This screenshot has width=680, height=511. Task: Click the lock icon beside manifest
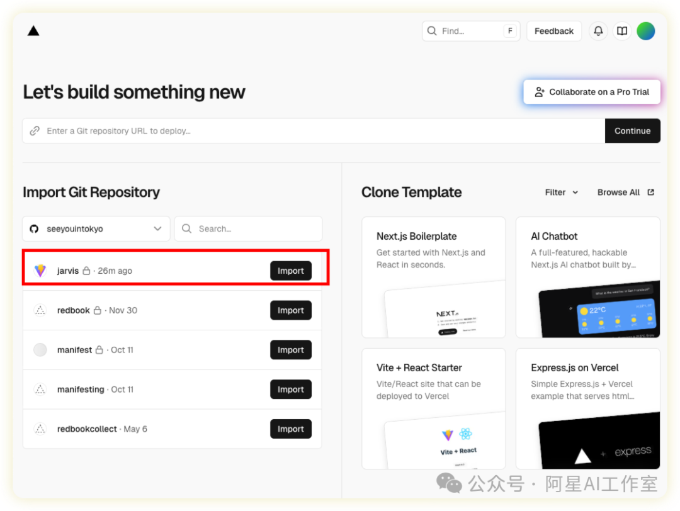pos(99,350)
